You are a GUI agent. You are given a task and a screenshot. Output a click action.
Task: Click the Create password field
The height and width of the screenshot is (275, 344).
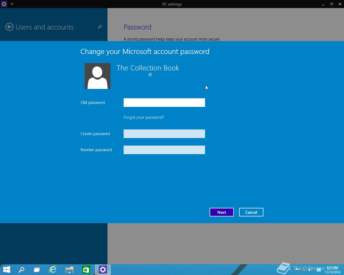164,134
